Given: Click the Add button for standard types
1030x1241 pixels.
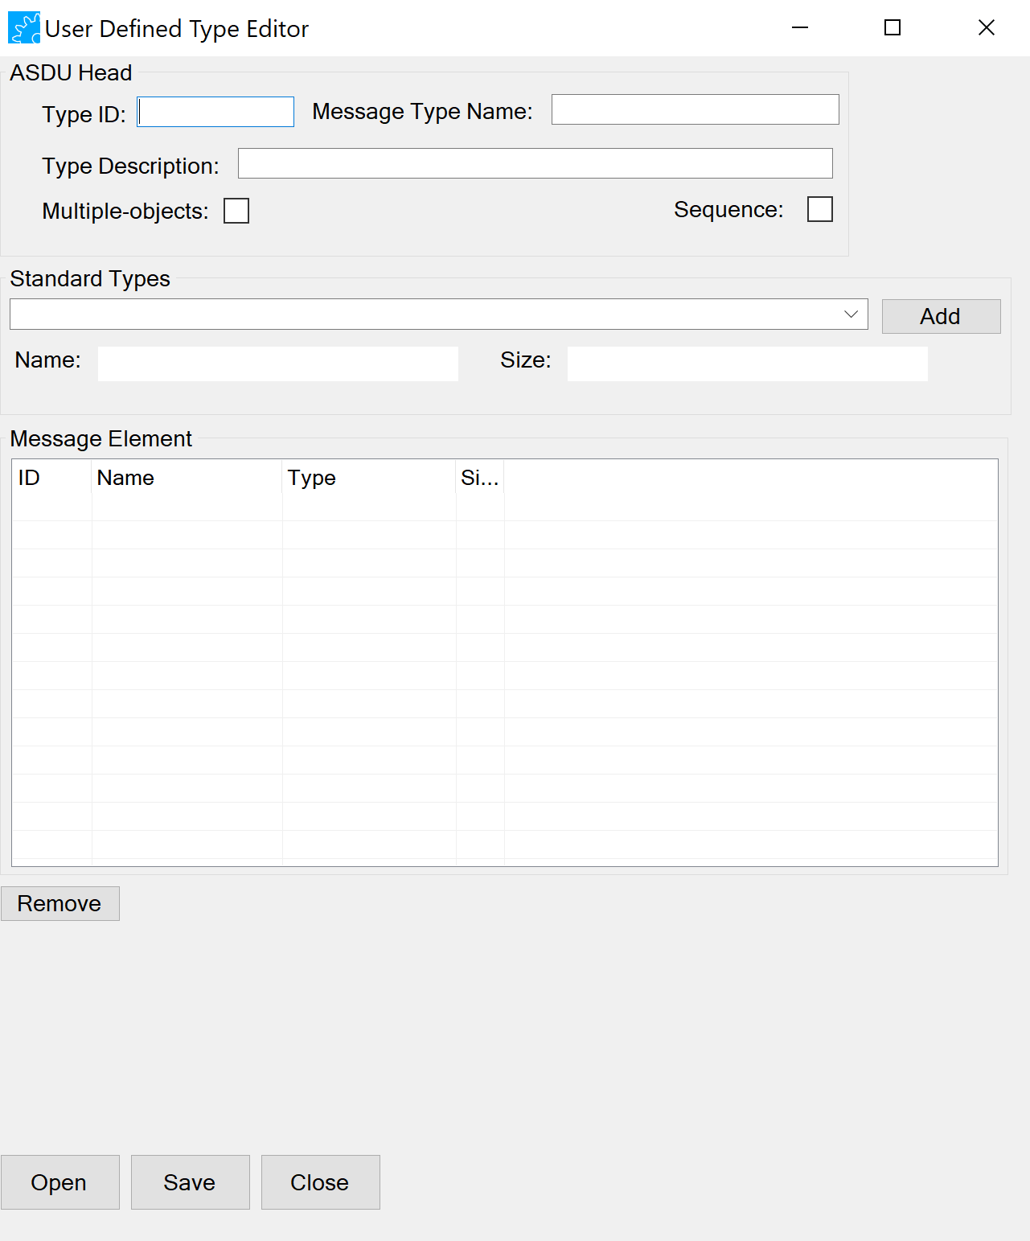Looking at the screenshot, I should (x=941, y=316).
